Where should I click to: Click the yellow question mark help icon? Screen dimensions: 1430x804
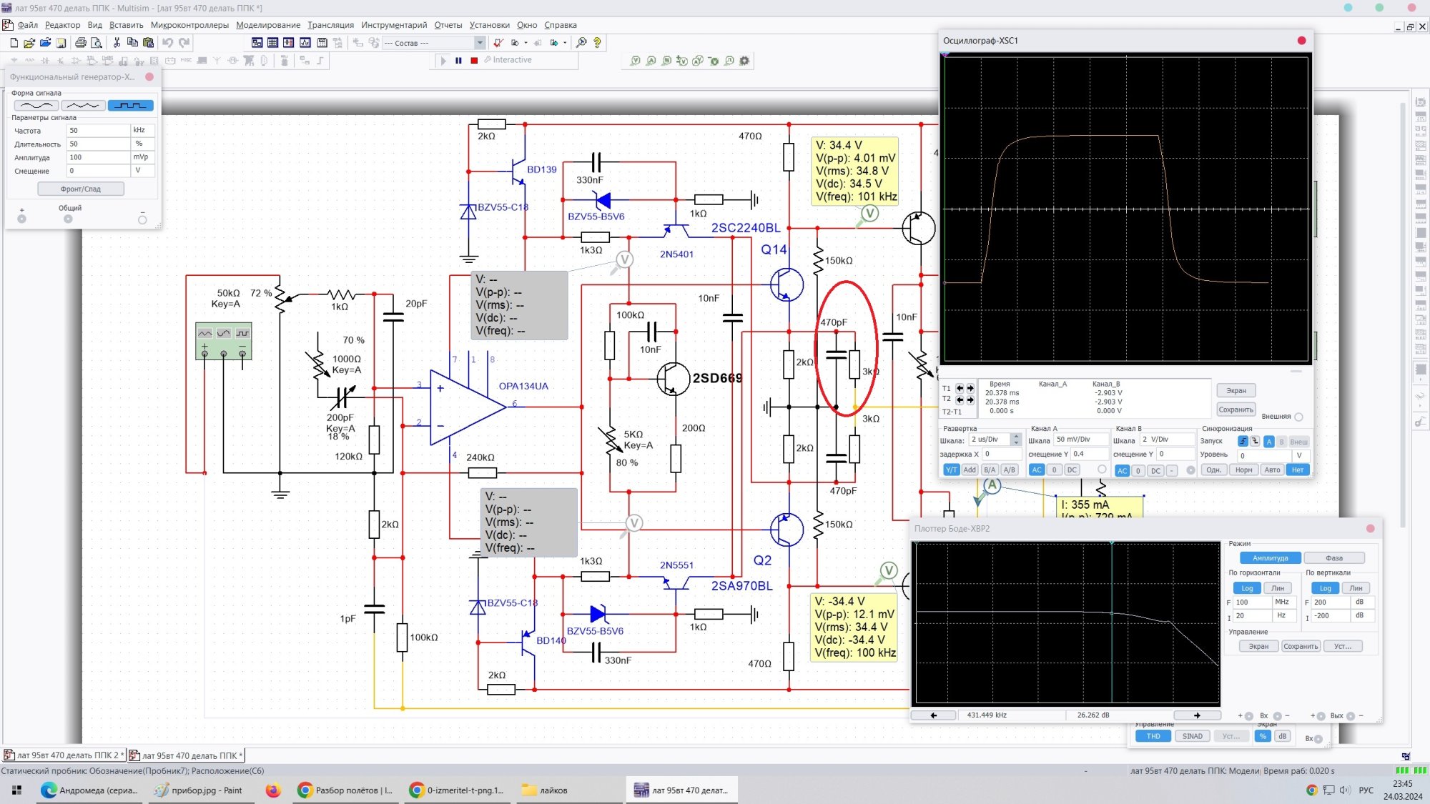point(597,43)
